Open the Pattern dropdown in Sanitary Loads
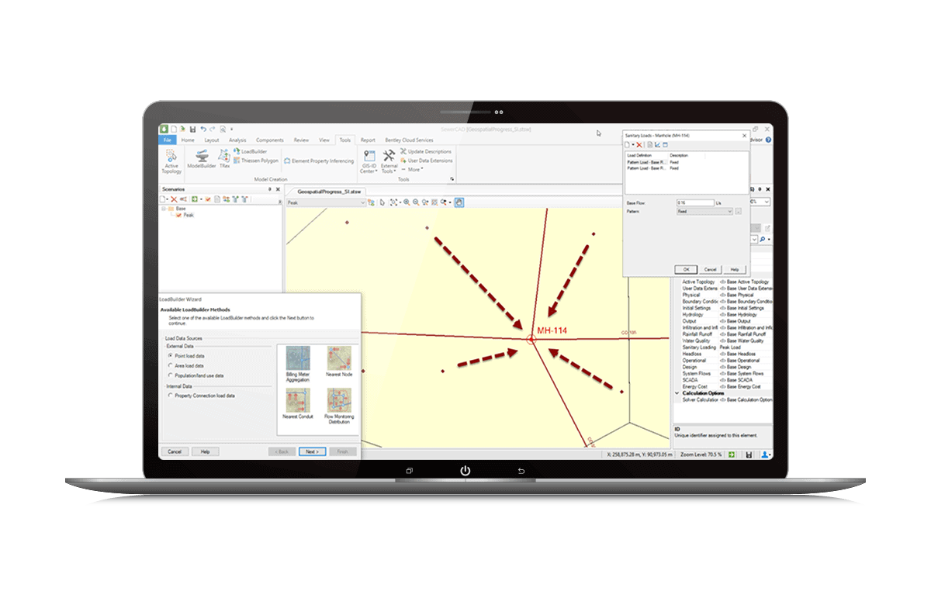This screenshot has height=605, width=931. (730, 211)
